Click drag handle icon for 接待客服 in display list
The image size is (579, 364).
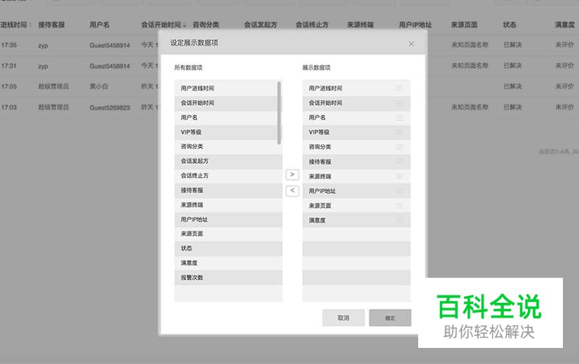400,161
